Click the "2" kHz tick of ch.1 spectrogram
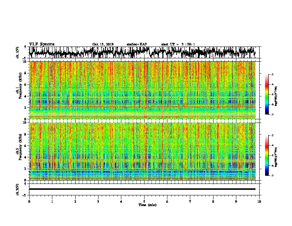292x226 pixels. 26,107
